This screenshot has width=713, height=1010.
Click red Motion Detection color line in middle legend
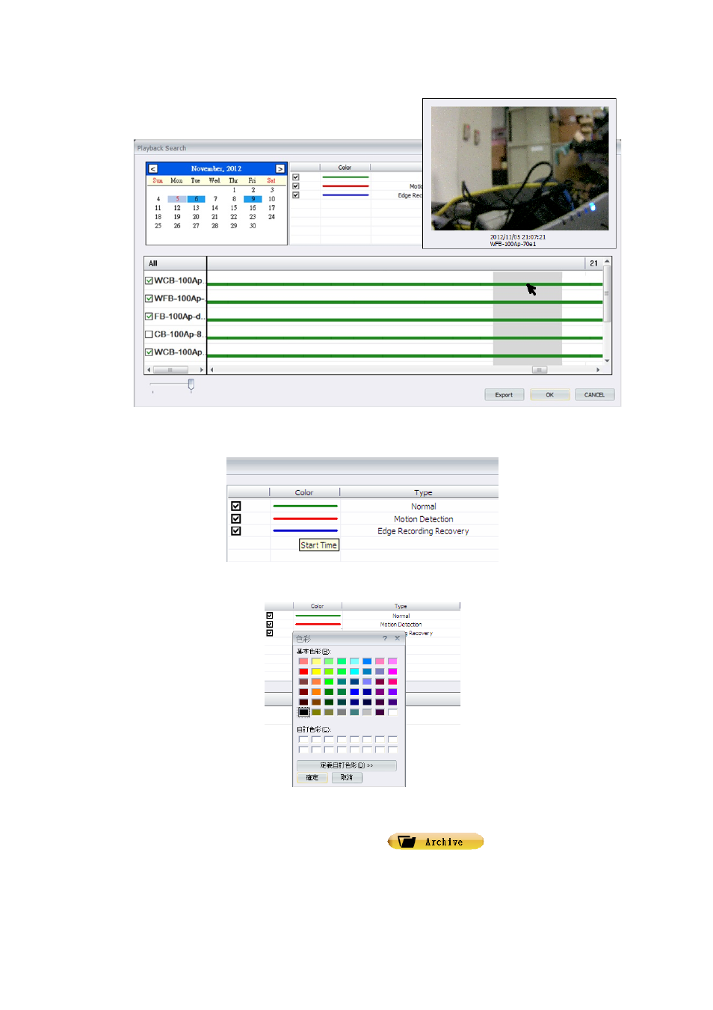tap(305, 519)
